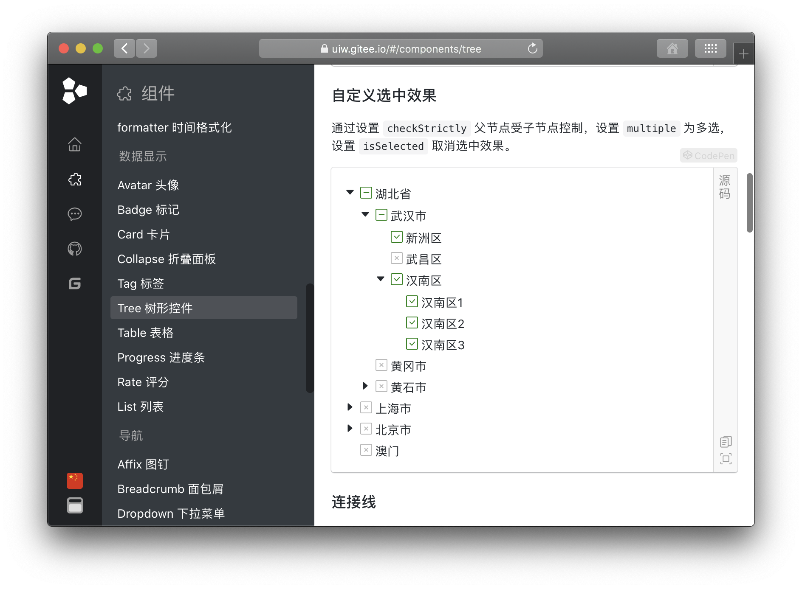Toggle the 湖北省 checkbox
The width and height of the screenshot is (802, 589).
click(366, 193)
